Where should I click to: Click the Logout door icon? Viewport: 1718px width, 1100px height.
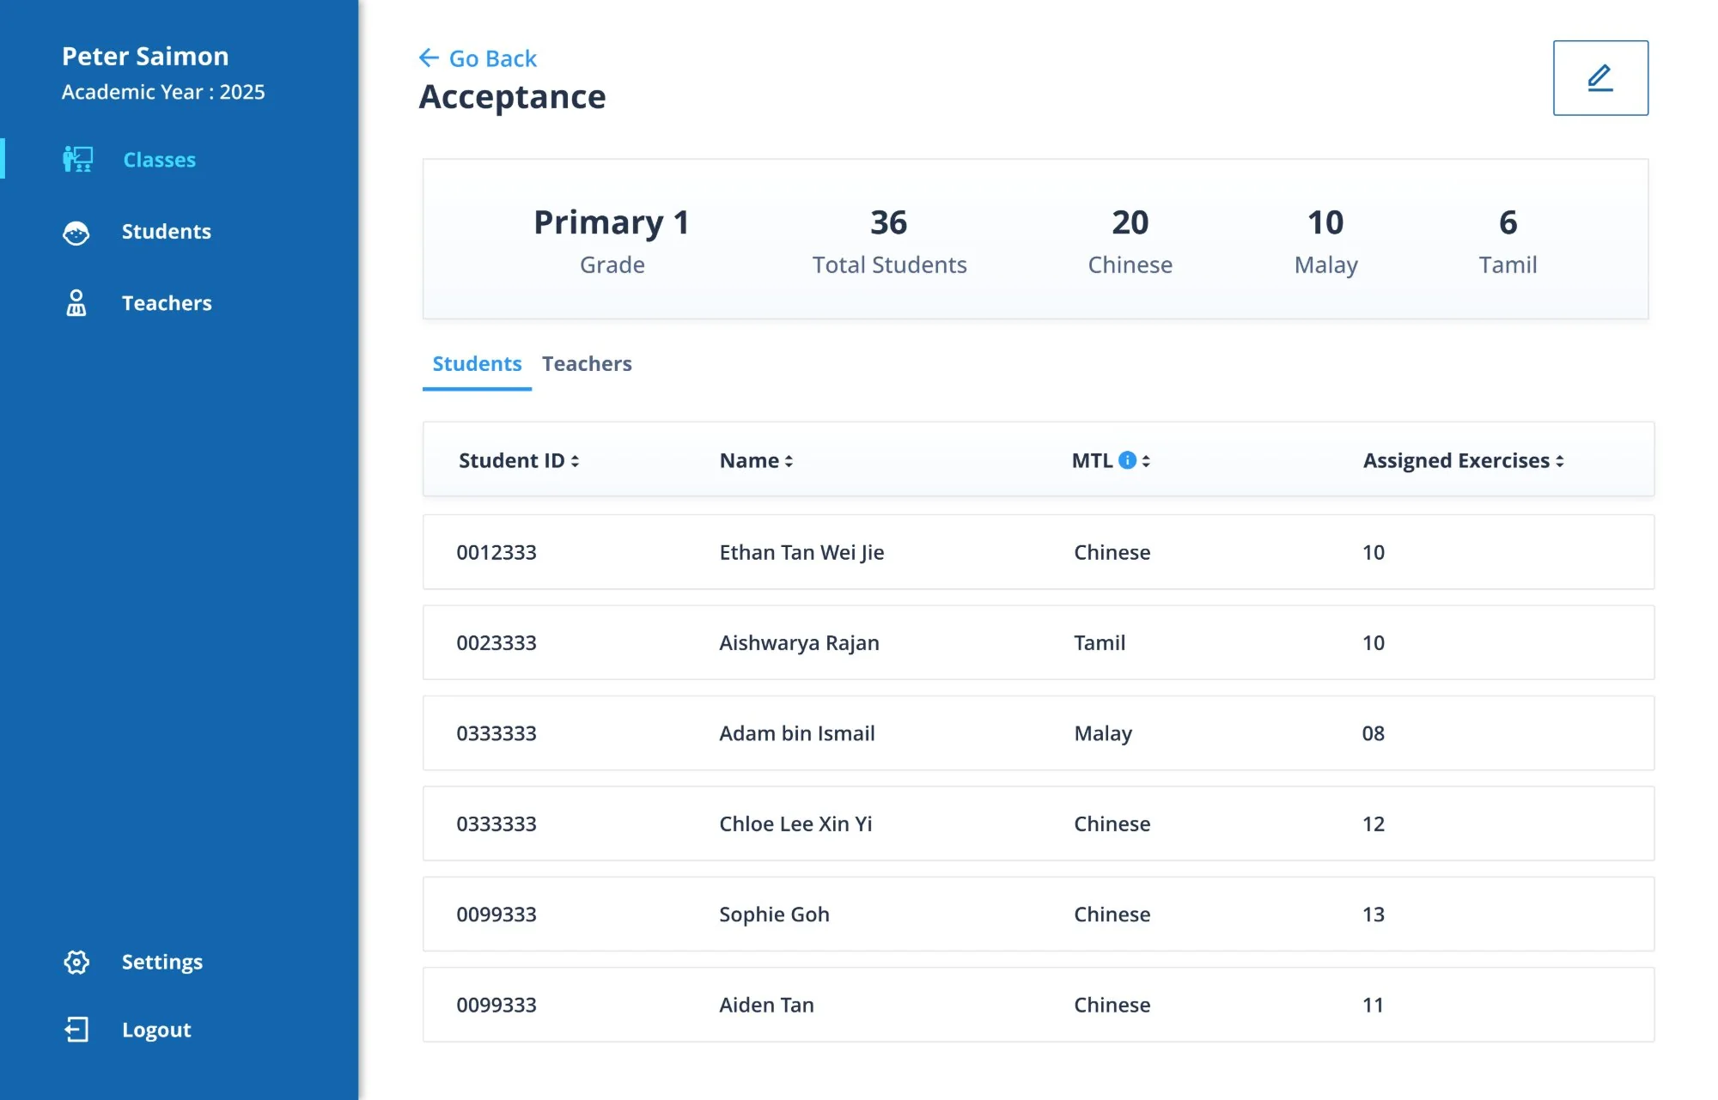76,1030
